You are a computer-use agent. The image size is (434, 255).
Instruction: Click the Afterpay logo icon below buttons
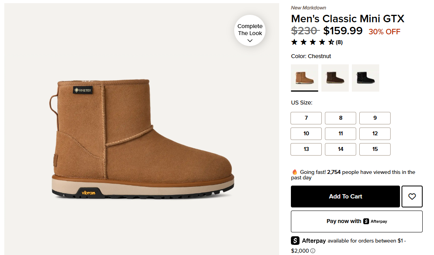[x=295, y=241]
